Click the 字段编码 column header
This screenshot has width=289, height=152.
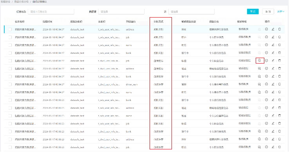(x=131, y=21)
